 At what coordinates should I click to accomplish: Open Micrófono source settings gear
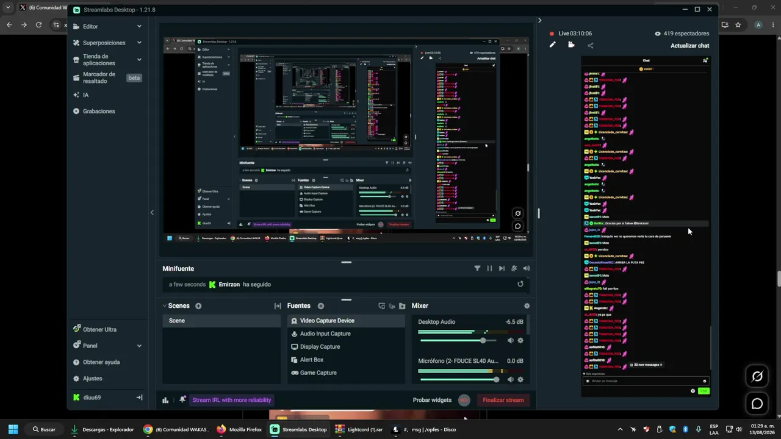coord(520,380)
